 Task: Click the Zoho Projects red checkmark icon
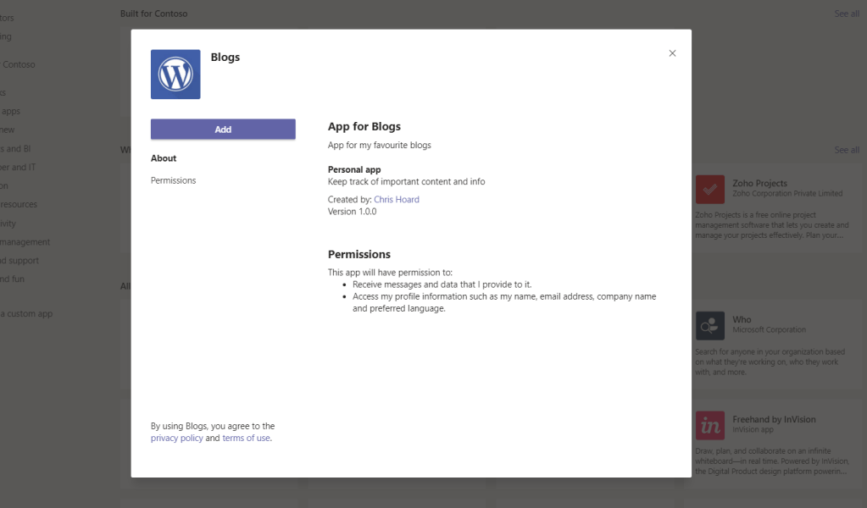tap(709, 189)
